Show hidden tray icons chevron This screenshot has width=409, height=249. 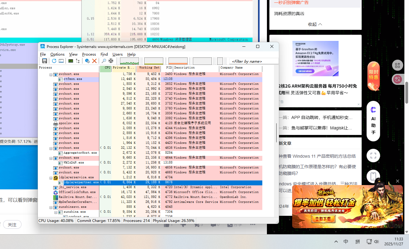click(x=336, y=242)
